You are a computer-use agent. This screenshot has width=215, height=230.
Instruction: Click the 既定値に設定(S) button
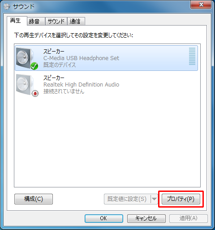pos(127,199)
